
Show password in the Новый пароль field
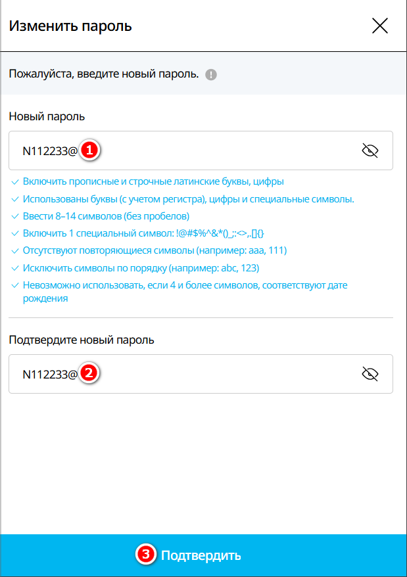pos(370,150)
